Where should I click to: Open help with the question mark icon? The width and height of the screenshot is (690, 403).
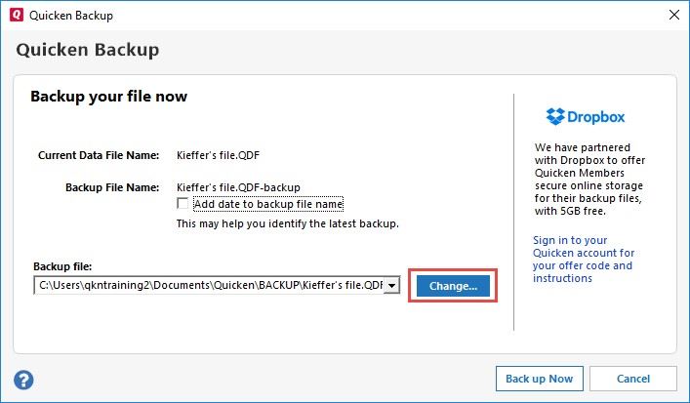click(x=24, y=380)
